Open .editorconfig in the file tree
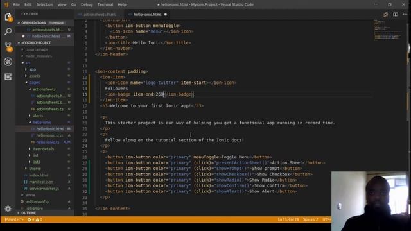Viewport: 411px width, 231px height. coord(44,201)
